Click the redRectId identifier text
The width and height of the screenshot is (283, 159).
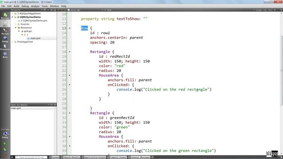120,57
